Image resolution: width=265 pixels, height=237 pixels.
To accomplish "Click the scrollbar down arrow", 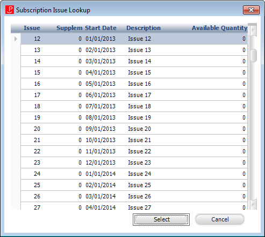I will click(x=254, y=204).
